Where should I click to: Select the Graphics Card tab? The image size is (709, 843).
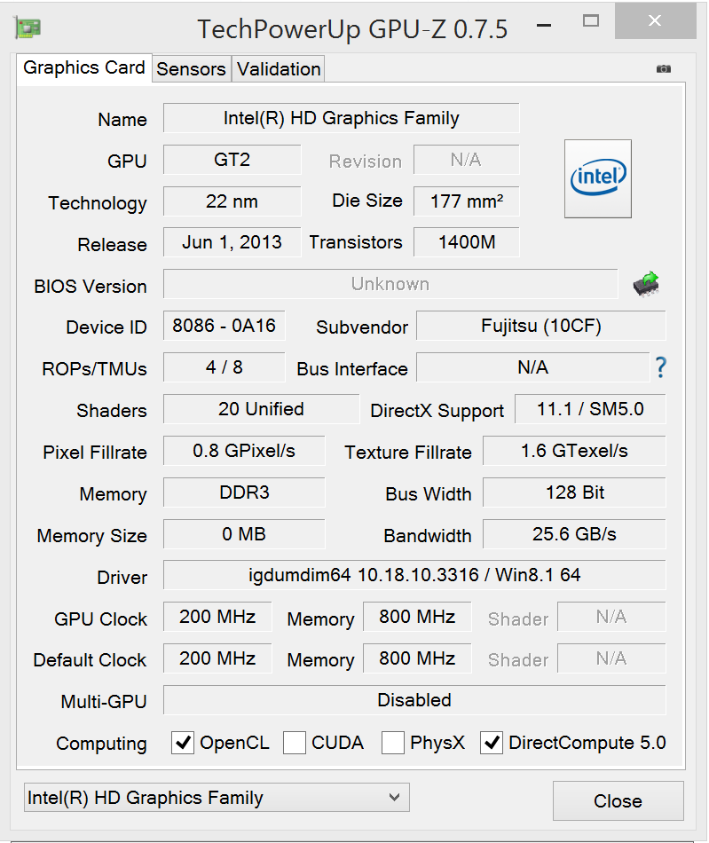(83, 68)
